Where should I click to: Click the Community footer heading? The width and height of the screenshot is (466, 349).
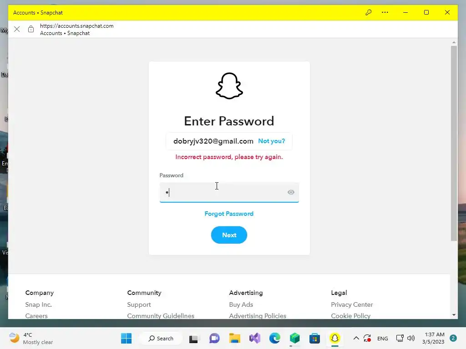click(144, 293)
